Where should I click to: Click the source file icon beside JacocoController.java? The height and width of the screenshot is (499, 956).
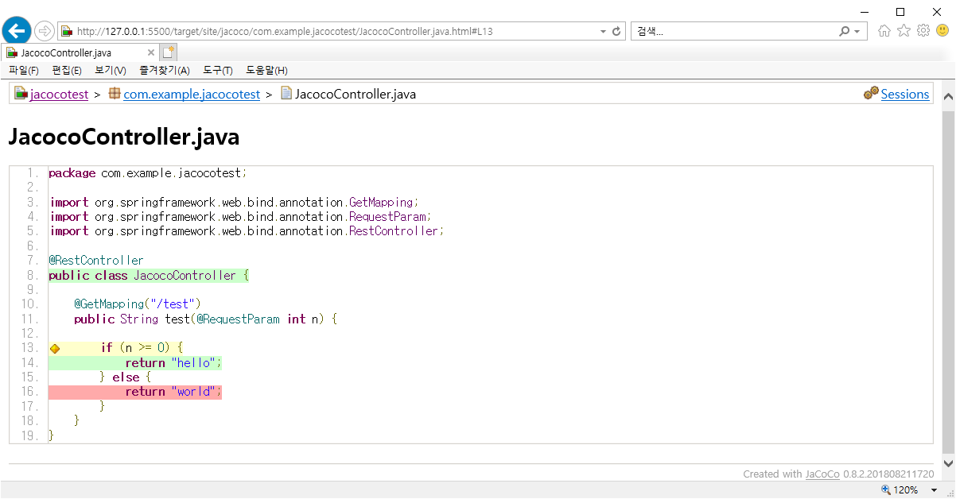[x=286, y=94]
